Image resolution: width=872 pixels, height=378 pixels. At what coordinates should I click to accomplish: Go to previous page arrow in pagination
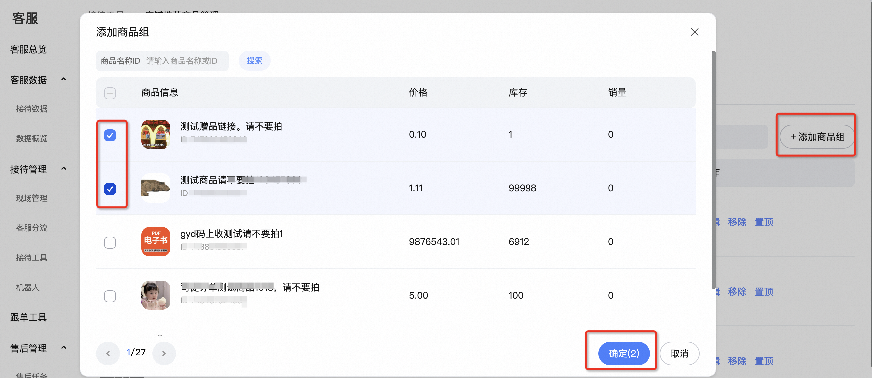coord(108,353)
